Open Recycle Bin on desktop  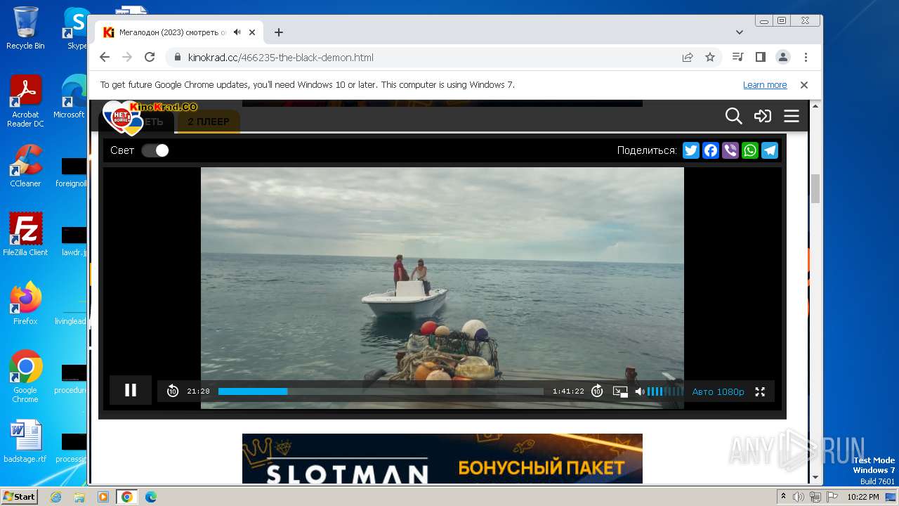coord(25,29)
